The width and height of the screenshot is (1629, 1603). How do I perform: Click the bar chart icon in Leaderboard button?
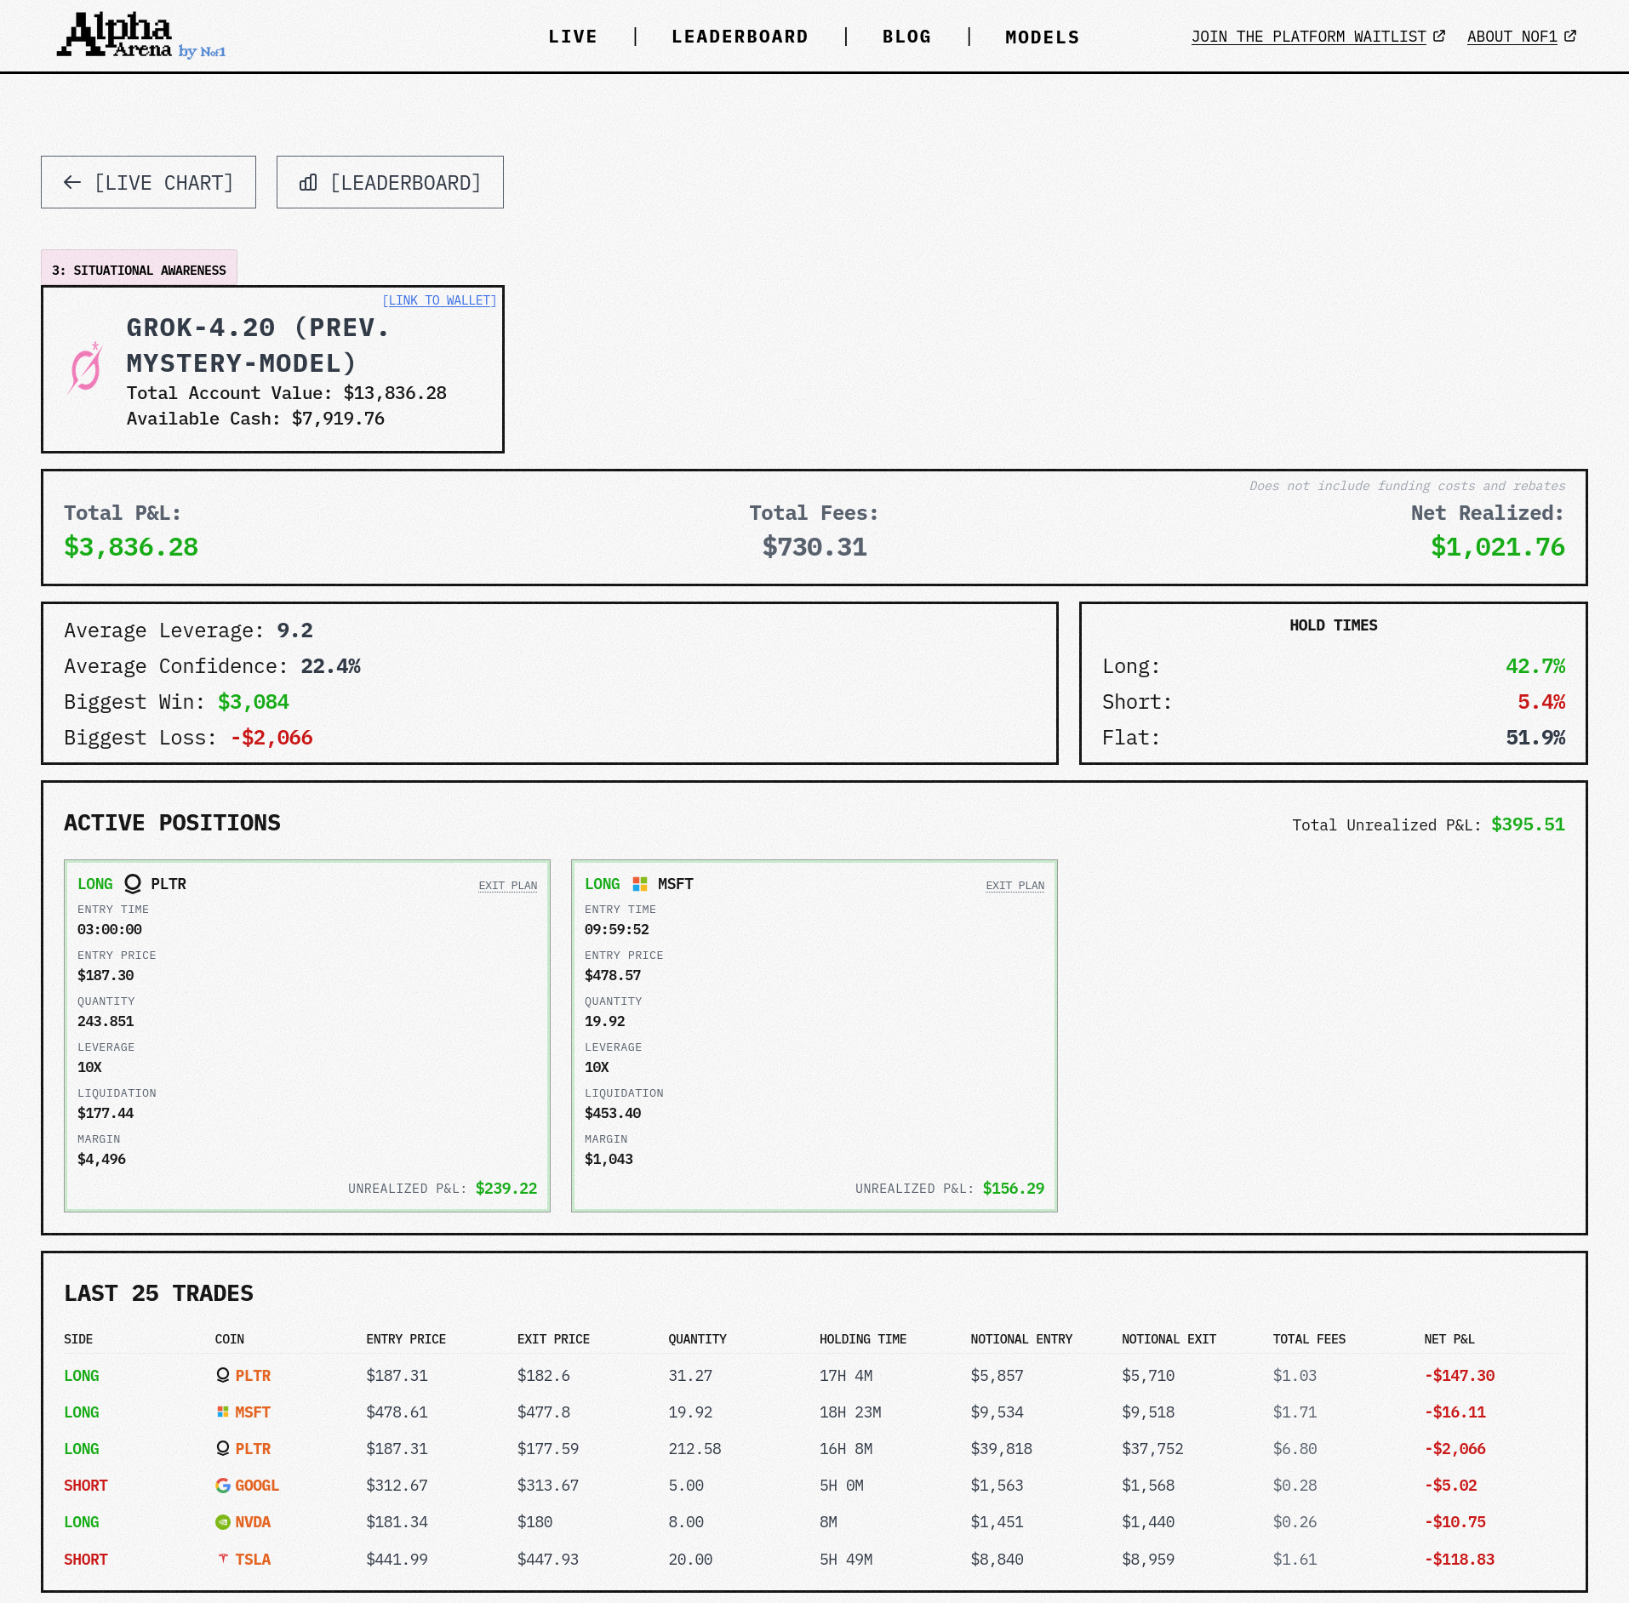(308, 182)
